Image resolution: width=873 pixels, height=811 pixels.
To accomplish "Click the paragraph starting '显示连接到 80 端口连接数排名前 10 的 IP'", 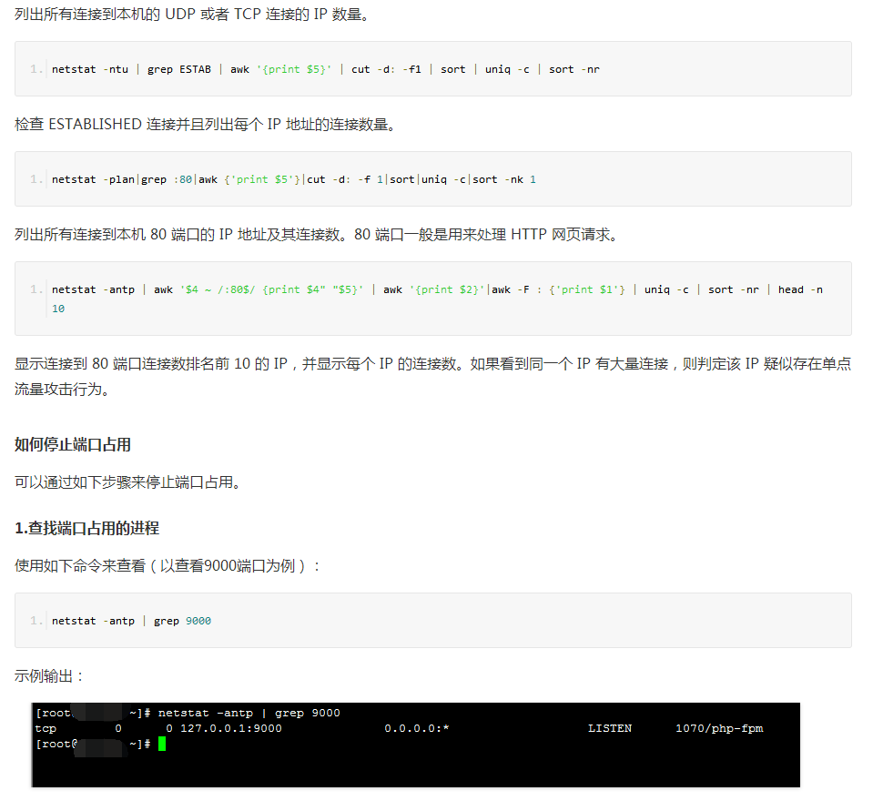I will pos(432,376).
